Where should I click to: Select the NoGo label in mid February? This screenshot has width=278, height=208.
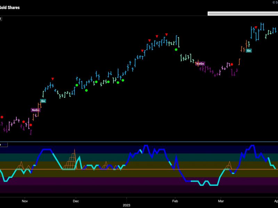[201, 63]
